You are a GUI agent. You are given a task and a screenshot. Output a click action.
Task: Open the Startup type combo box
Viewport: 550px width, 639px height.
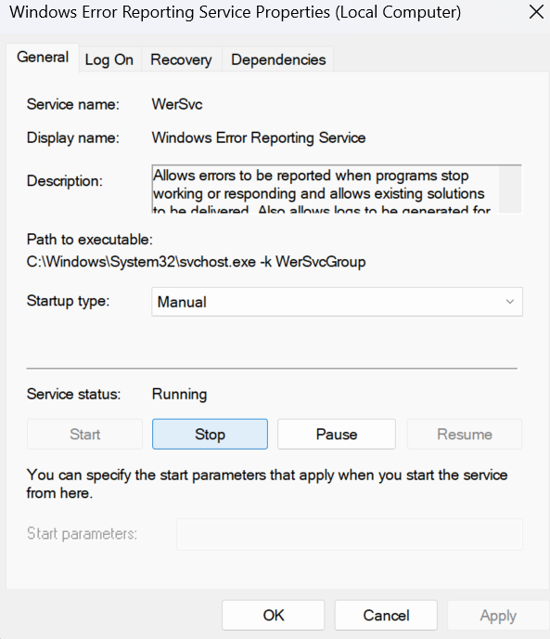pos(337,302)
